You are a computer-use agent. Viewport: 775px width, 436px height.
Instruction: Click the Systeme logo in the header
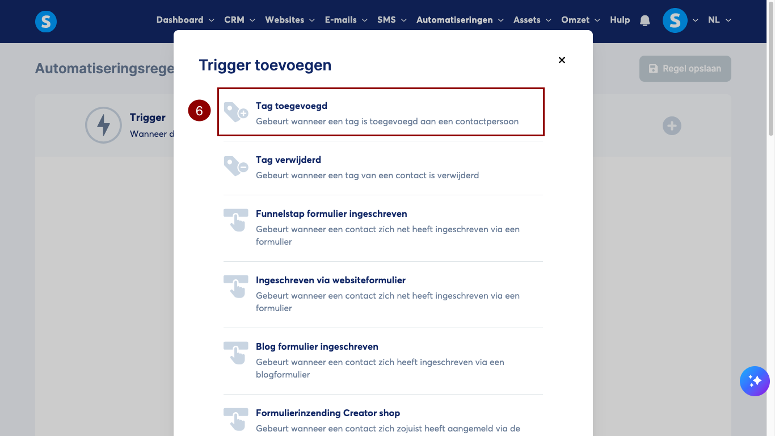[46, 22]
